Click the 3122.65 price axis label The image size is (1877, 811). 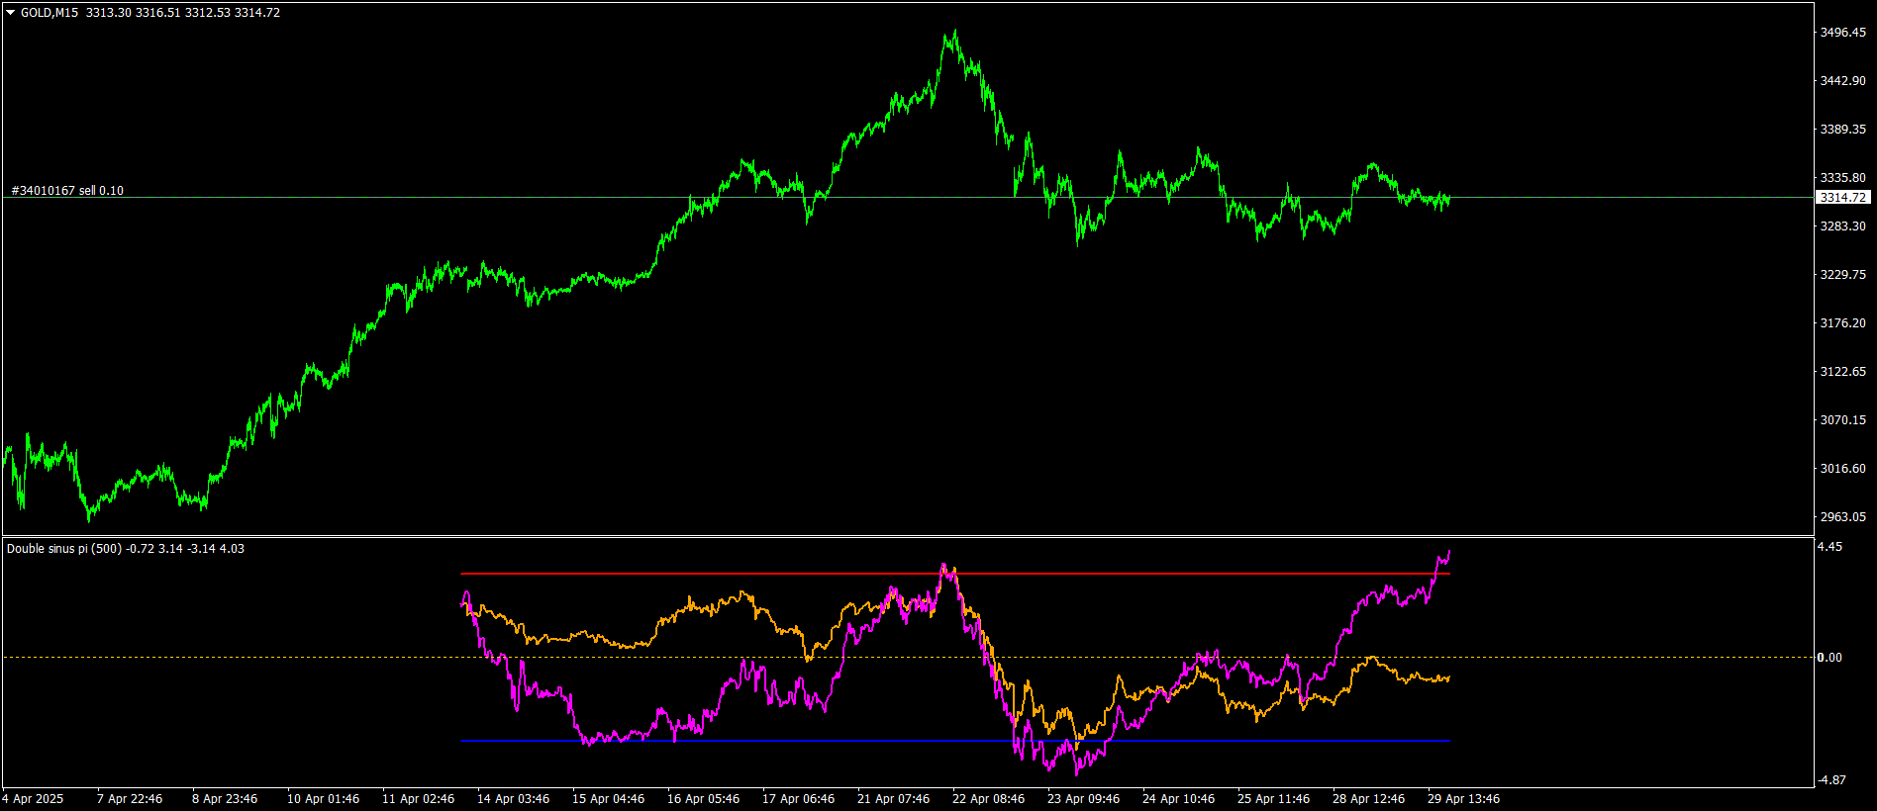(x=1842, y=372)
